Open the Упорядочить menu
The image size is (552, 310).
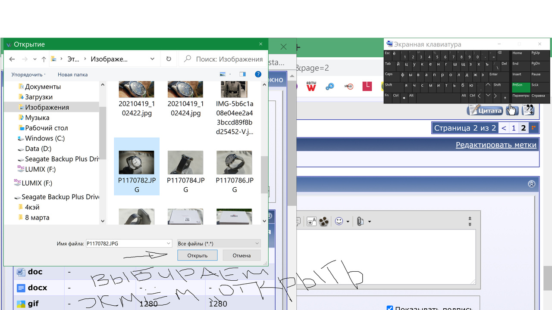click(x=28, y=74)
